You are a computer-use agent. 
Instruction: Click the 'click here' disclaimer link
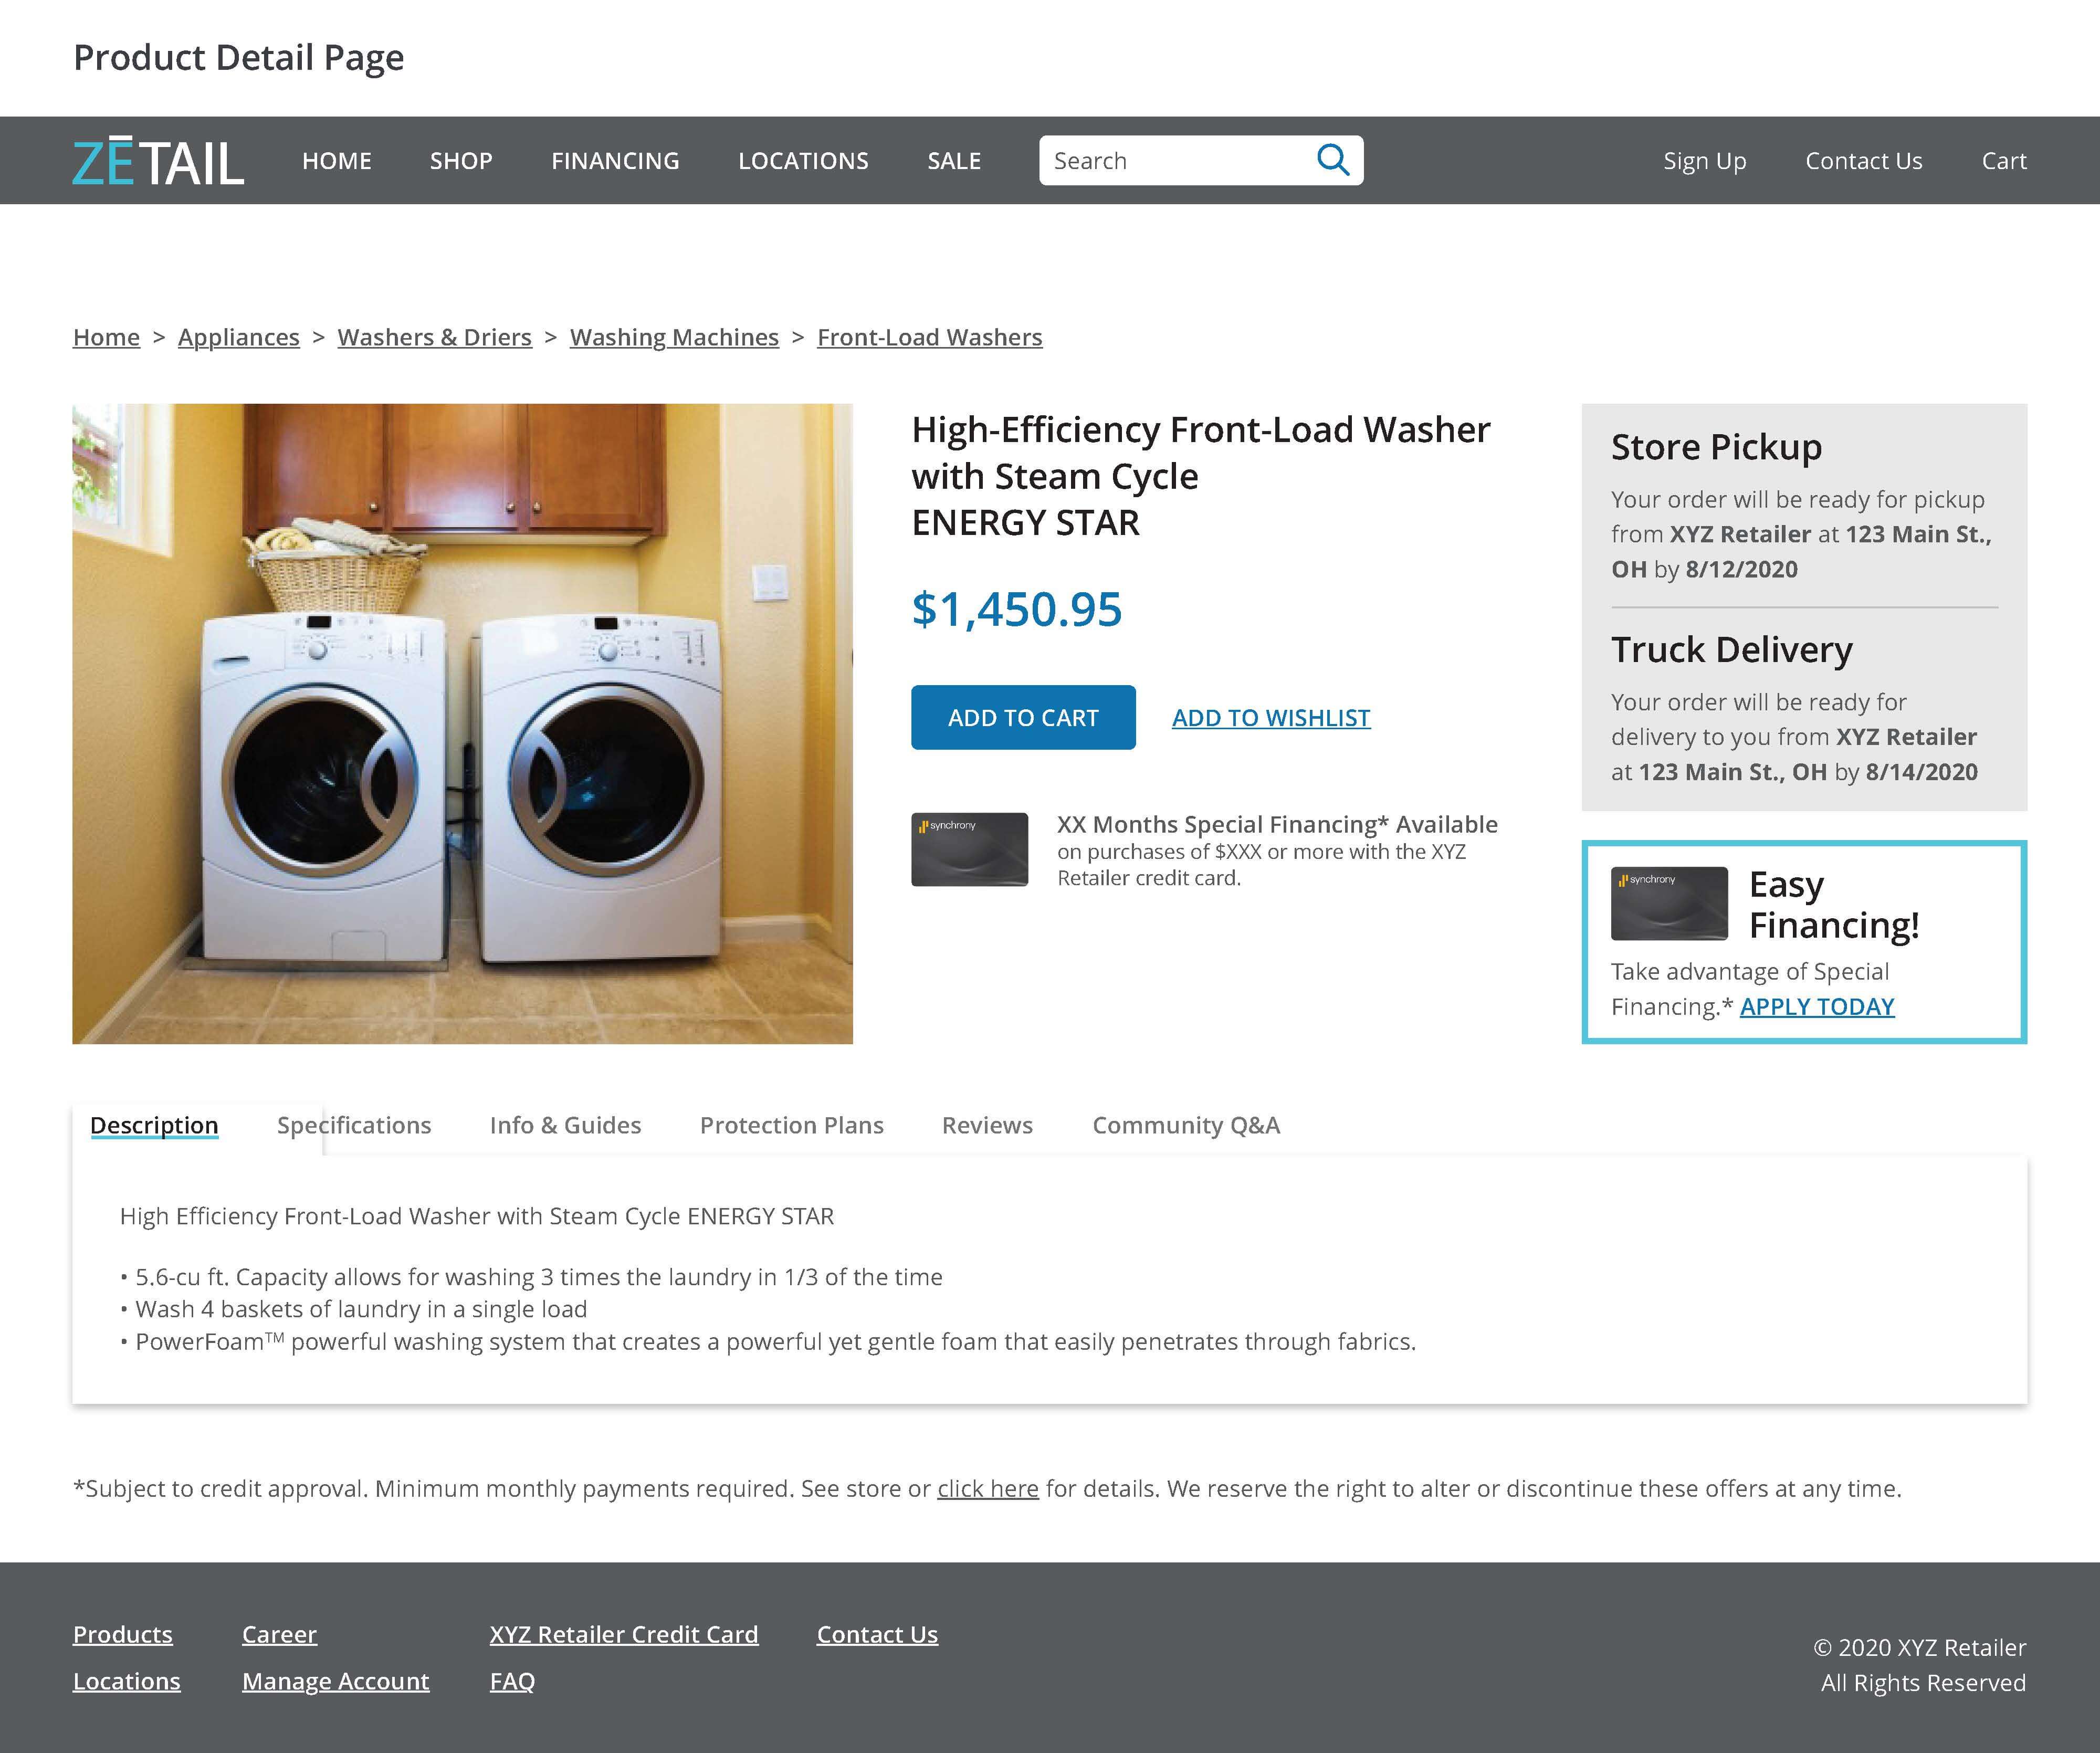coord(988,1488)
